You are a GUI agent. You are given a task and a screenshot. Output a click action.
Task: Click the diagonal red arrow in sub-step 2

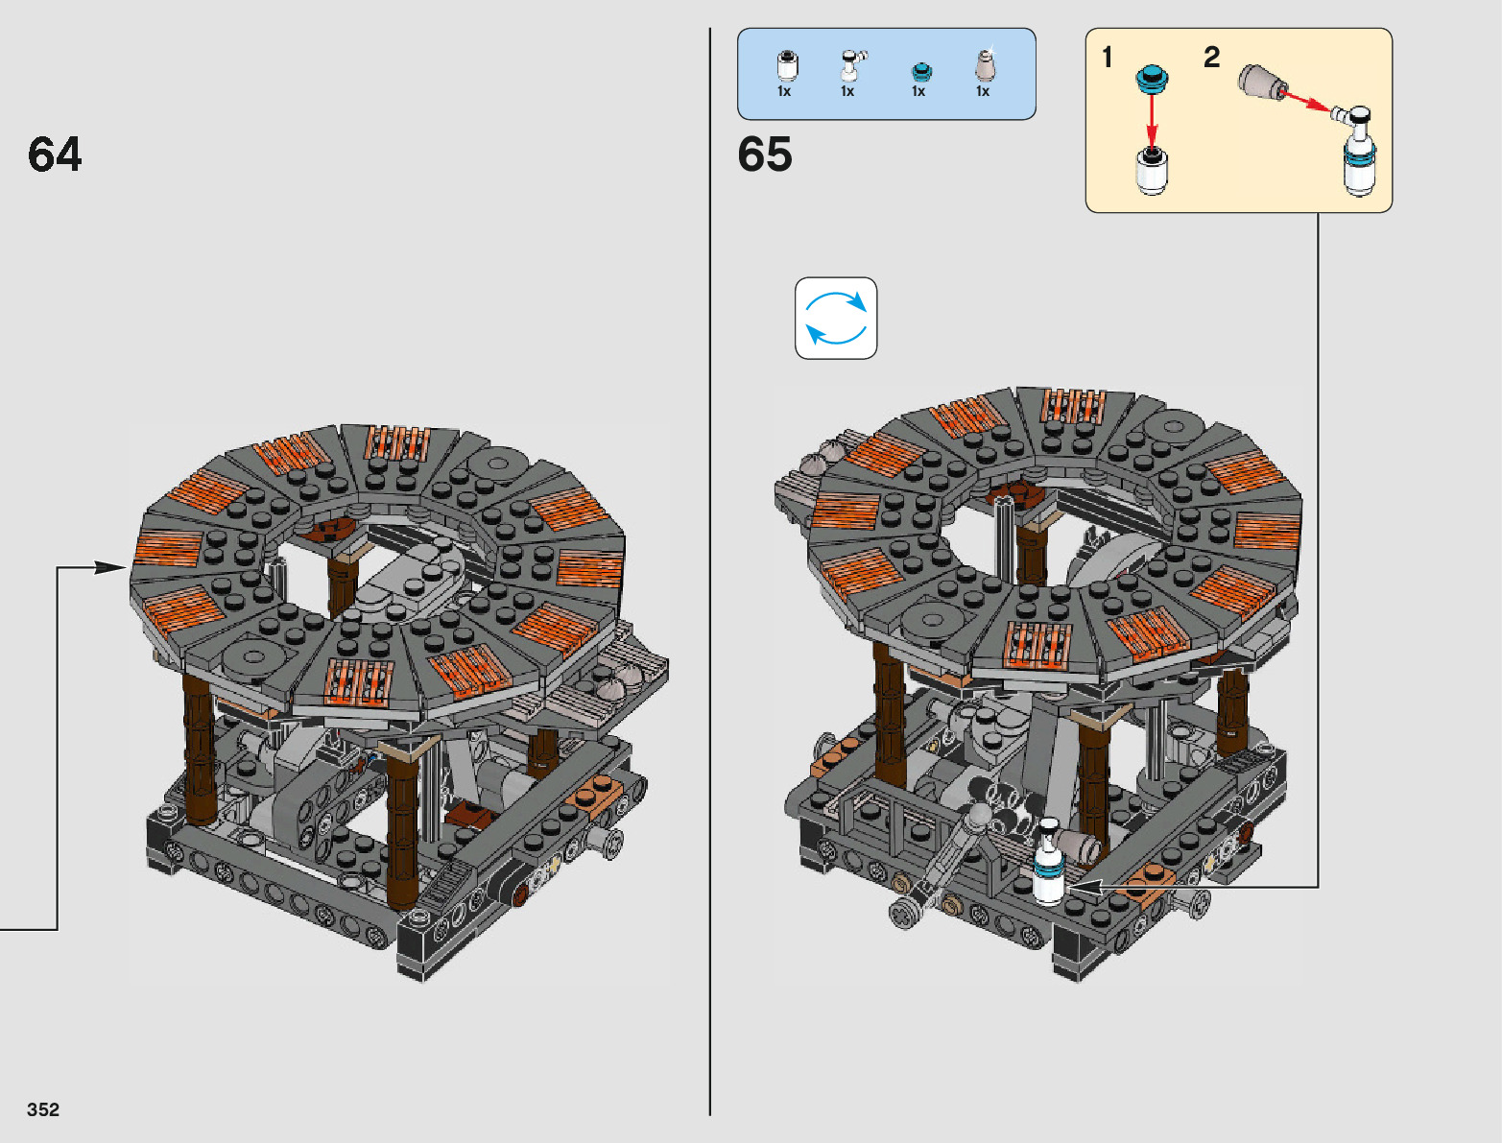[x=1307, y=101]
